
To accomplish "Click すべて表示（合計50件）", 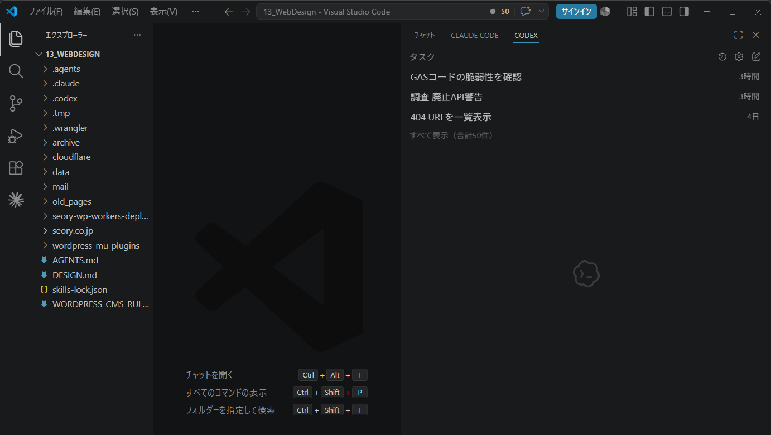I will click(x=452, y=136).
